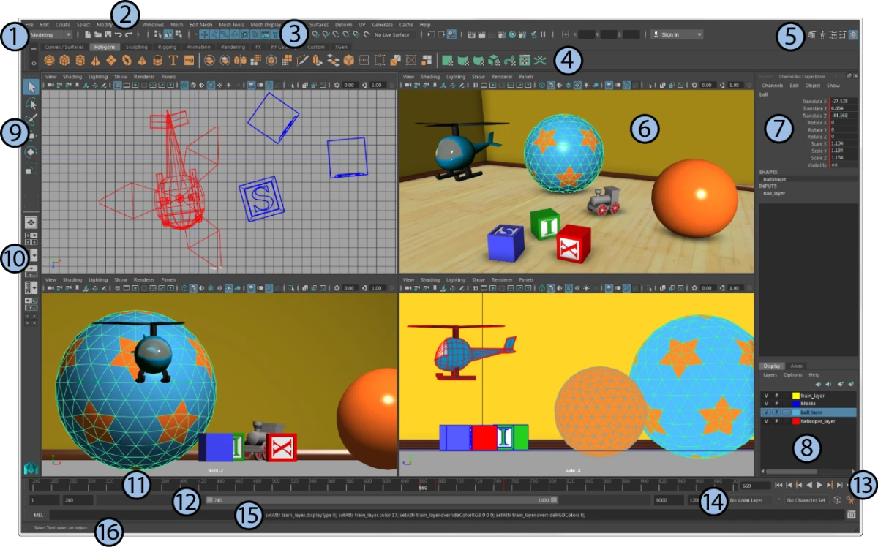Viewport: 878px width, 547px height.
Task: Open the Layers menu in Layer Editor
Action: 770,374
